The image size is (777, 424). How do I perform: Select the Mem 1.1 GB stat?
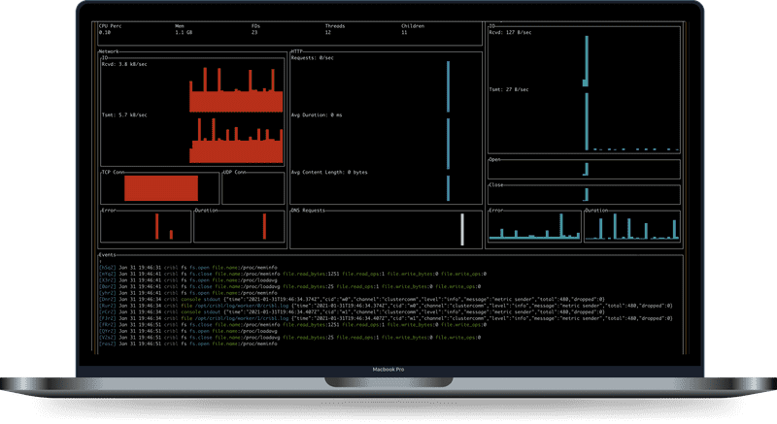184,33
